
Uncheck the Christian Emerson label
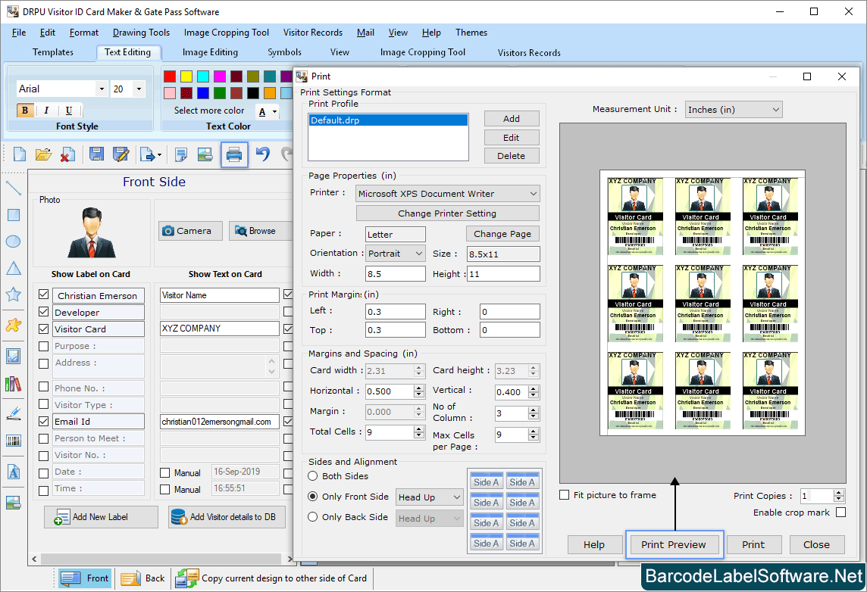click(x=43, y=295)
